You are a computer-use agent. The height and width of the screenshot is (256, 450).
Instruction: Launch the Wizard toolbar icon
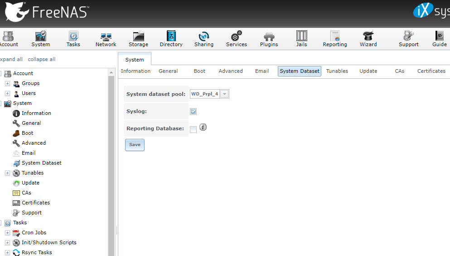(368, 39)
